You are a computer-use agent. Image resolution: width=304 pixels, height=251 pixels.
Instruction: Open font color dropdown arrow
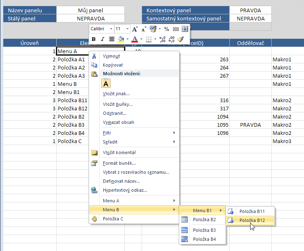[141, 39]
